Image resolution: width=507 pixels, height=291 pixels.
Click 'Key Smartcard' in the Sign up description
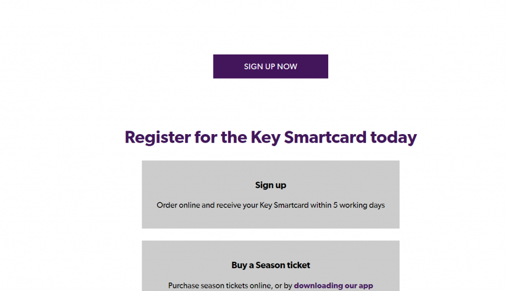[x=284, y=205]
